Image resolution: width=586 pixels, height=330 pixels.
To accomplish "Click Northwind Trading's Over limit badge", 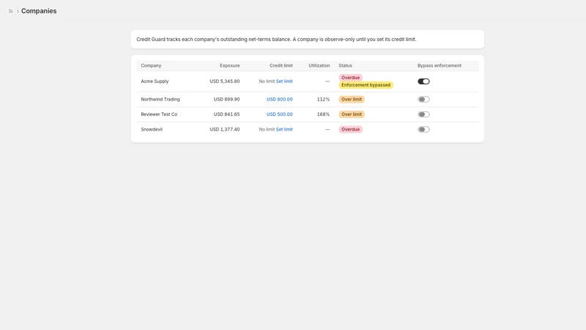I will coord(352,99).
